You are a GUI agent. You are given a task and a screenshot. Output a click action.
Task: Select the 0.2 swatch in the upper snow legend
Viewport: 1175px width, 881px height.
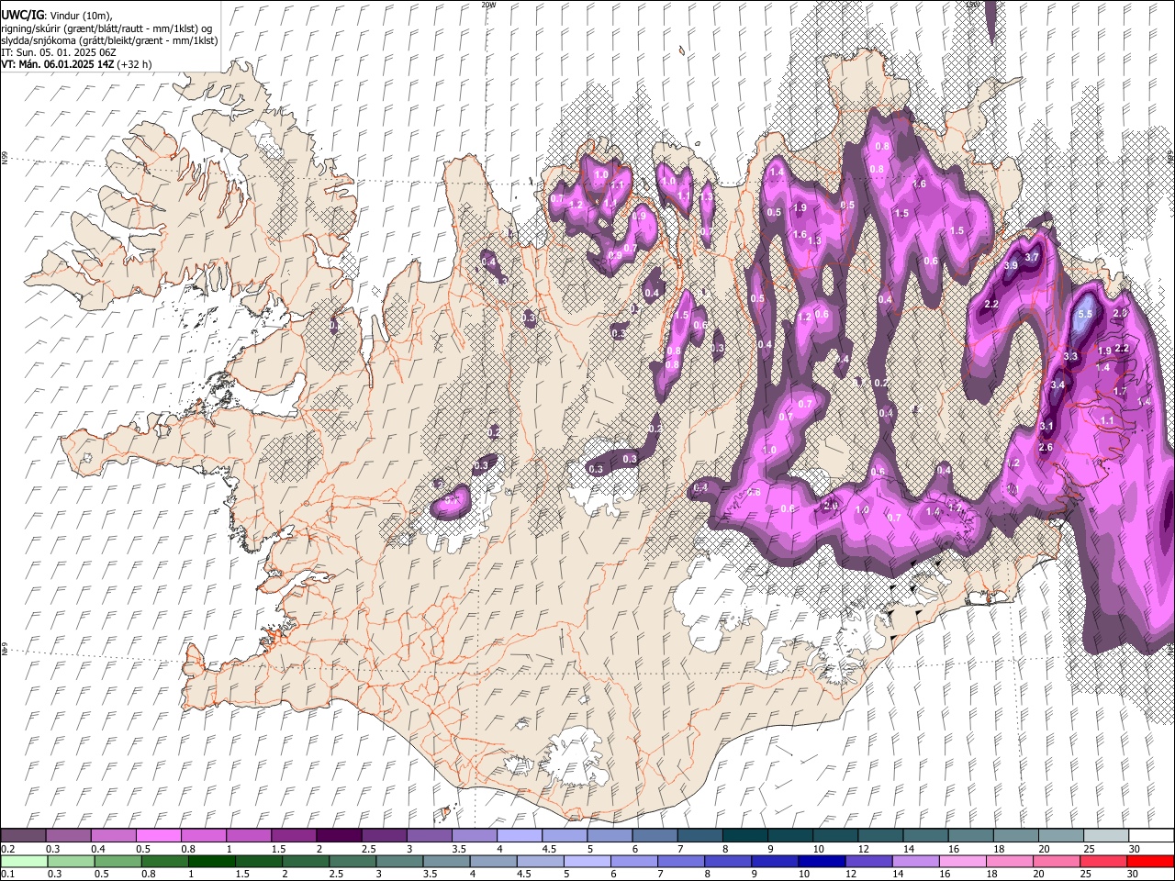click(x=23, y=836)
